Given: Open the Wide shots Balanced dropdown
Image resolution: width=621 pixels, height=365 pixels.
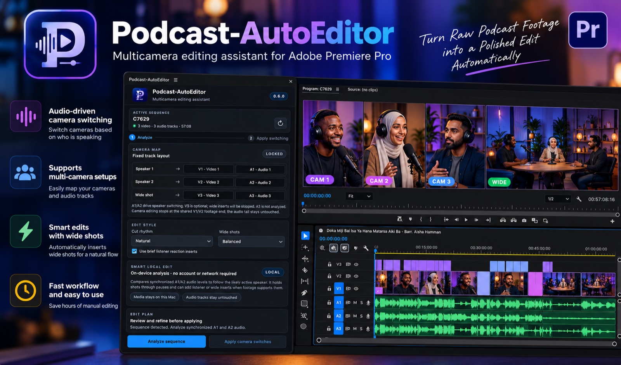Looking at the screenshot, I should coord(252,242).
